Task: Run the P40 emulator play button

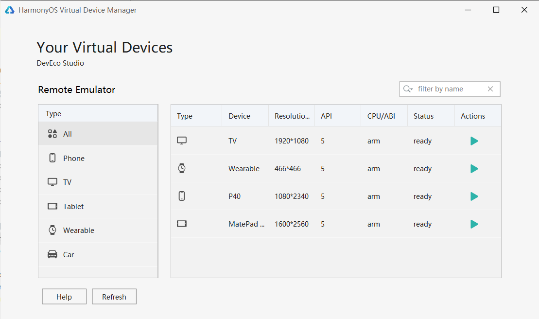Action: pos(474,196)
